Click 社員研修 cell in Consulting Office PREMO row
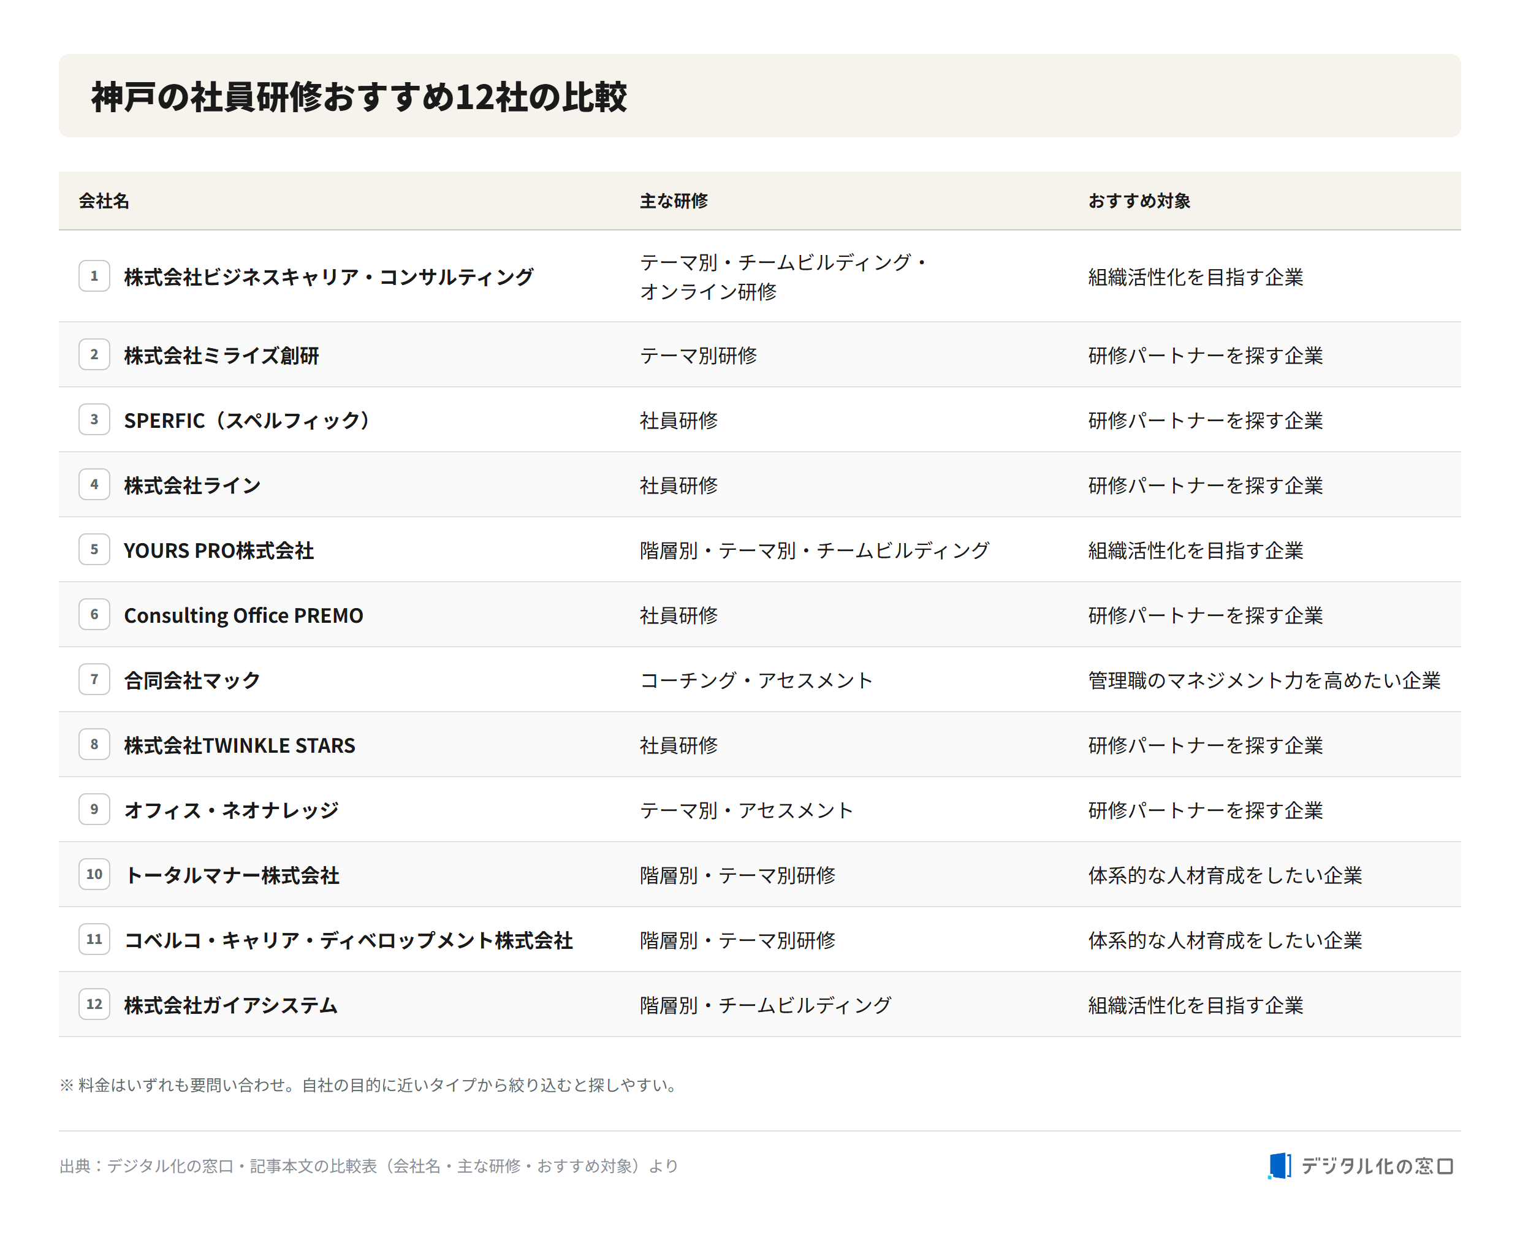 [x=679, y=615]
